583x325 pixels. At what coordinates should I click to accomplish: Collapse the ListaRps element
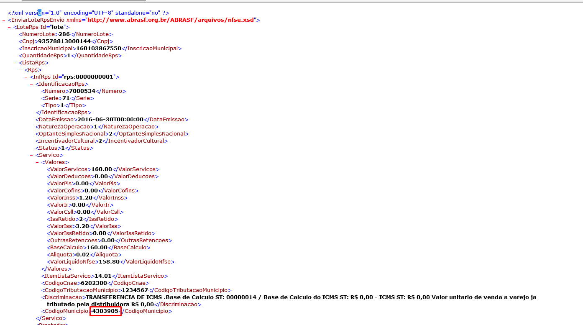click(15, 63)
